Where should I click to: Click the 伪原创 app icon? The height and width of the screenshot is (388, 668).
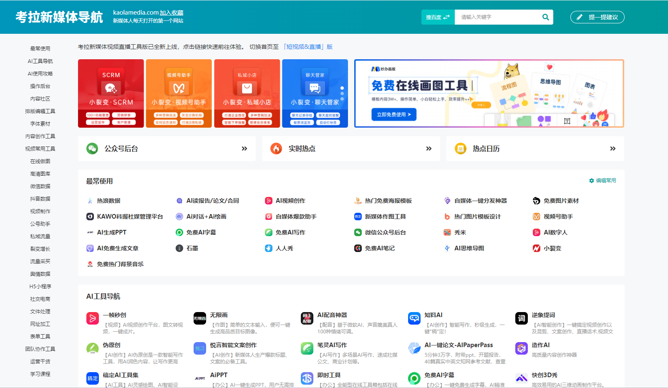coord(93,348)
